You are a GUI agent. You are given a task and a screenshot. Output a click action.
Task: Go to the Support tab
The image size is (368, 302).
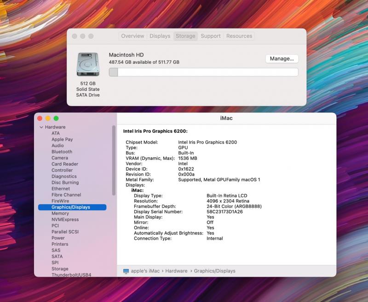point(211,36)
